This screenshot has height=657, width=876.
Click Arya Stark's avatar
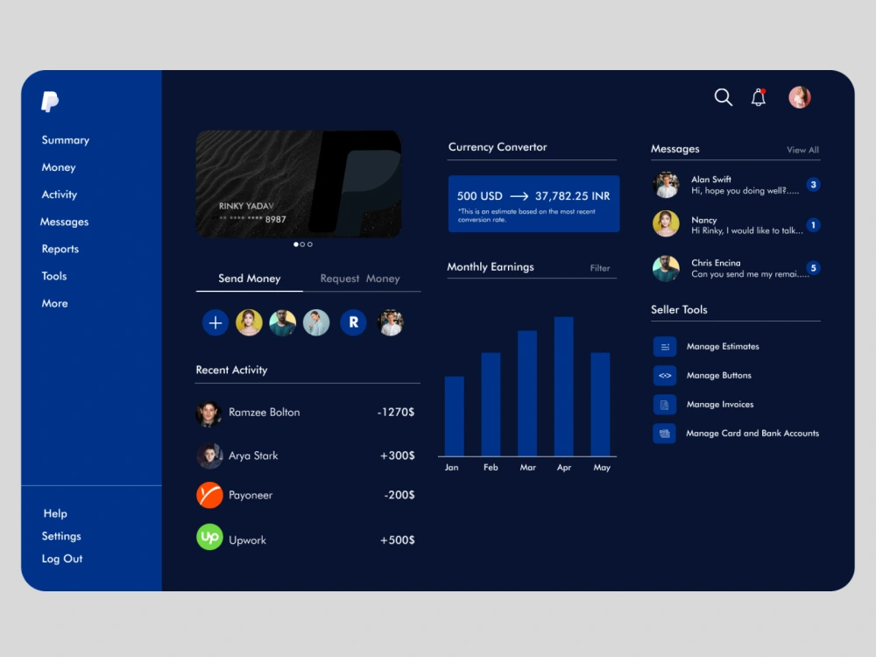click(209, 456)
